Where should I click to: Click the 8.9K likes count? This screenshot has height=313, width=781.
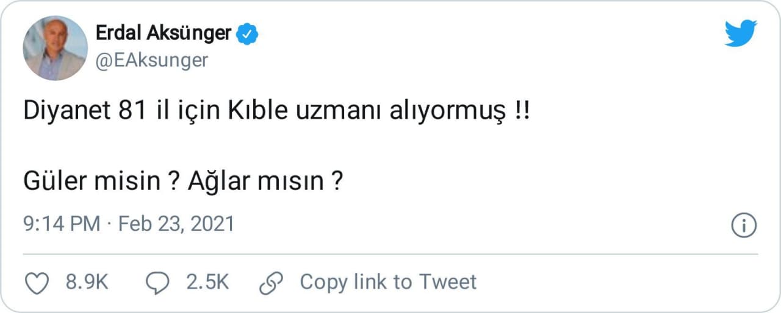pos(87,282)
